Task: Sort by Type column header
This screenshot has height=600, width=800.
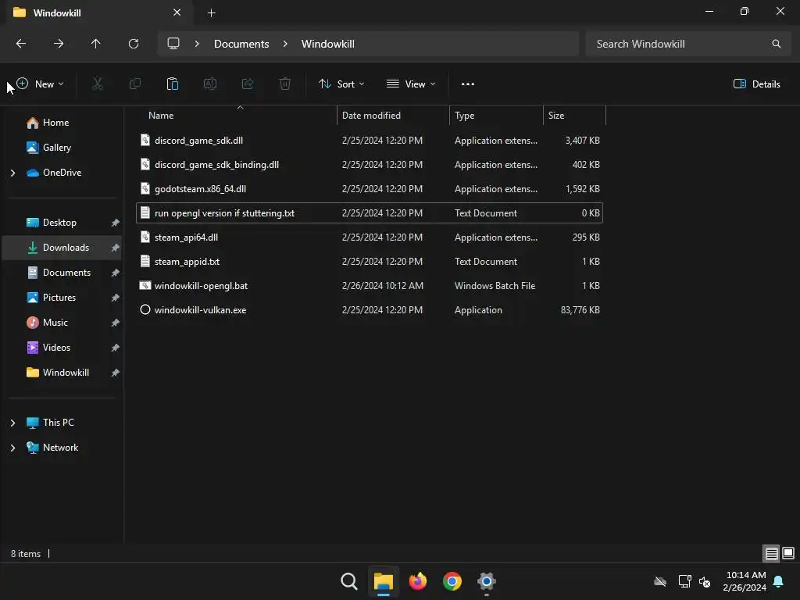Action: coord(496,116)
